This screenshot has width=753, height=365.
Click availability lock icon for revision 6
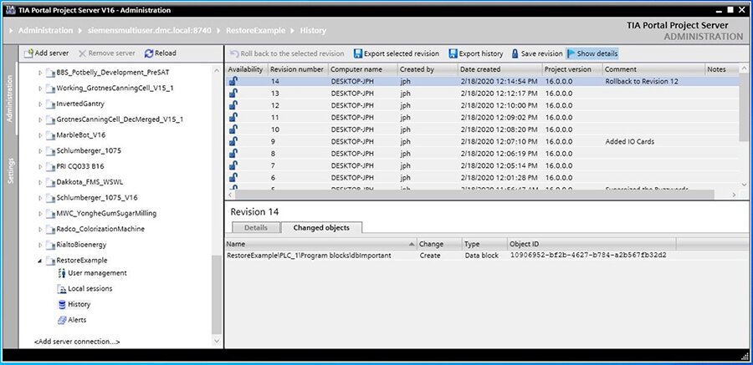233,177
